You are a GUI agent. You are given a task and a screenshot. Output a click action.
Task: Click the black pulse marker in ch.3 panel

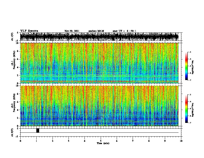[x=38, y=130]
